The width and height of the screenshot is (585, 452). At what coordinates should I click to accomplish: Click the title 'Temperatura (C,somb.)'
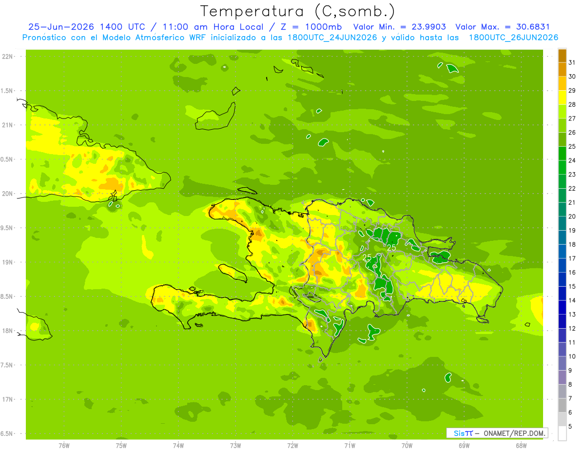297,11
